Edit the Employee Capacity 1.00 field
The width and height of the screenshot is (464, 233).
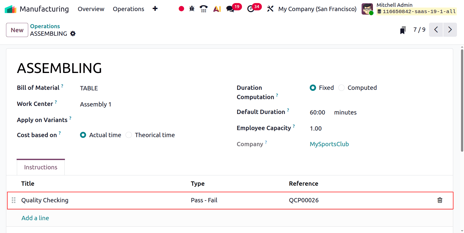[316, 128]
